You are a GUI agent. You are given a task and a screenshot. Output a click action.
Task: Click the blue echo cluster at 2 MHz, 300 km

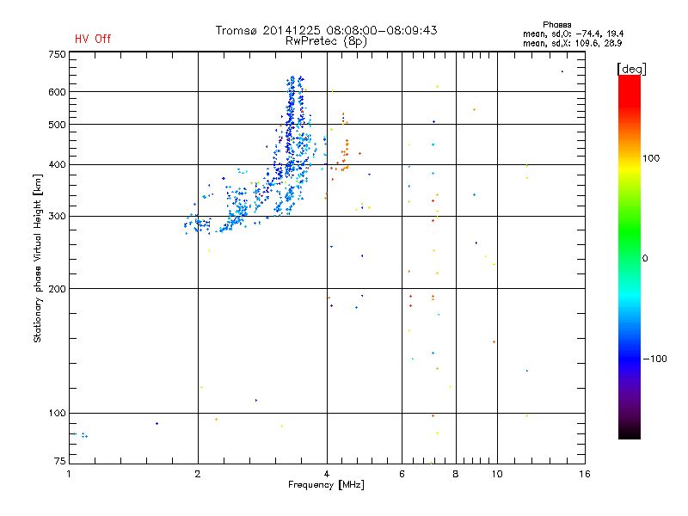pos(198,224)
